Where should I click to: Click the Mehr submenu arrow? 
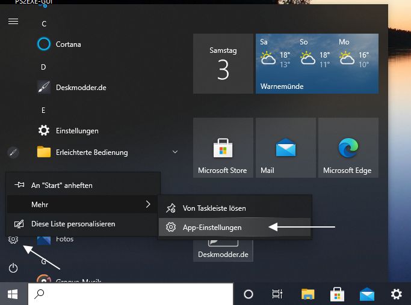[148, 204]
